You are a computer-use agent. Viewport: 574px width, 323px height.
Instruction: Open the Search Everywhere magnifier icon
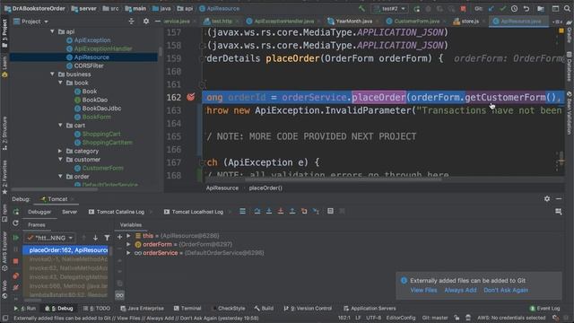pos(567,8)
